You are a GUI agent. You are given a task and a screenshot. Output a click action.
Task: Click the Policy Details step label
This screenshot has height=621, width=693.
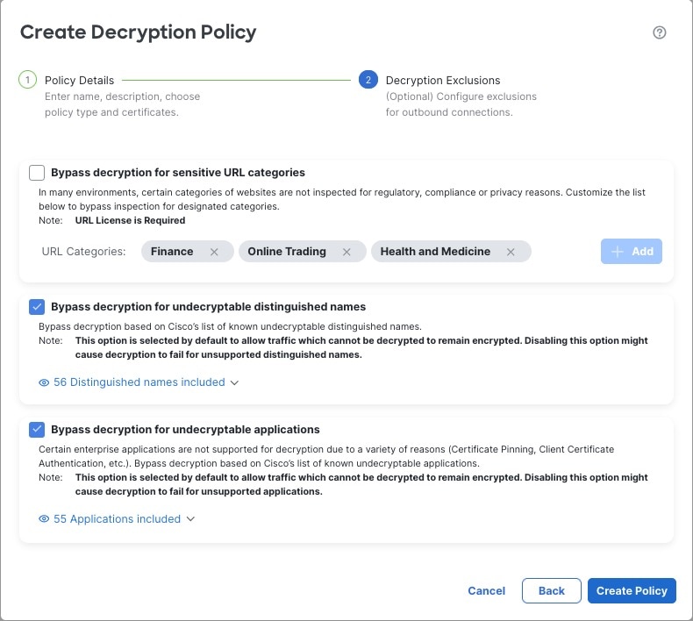click(x=80, y=81)
